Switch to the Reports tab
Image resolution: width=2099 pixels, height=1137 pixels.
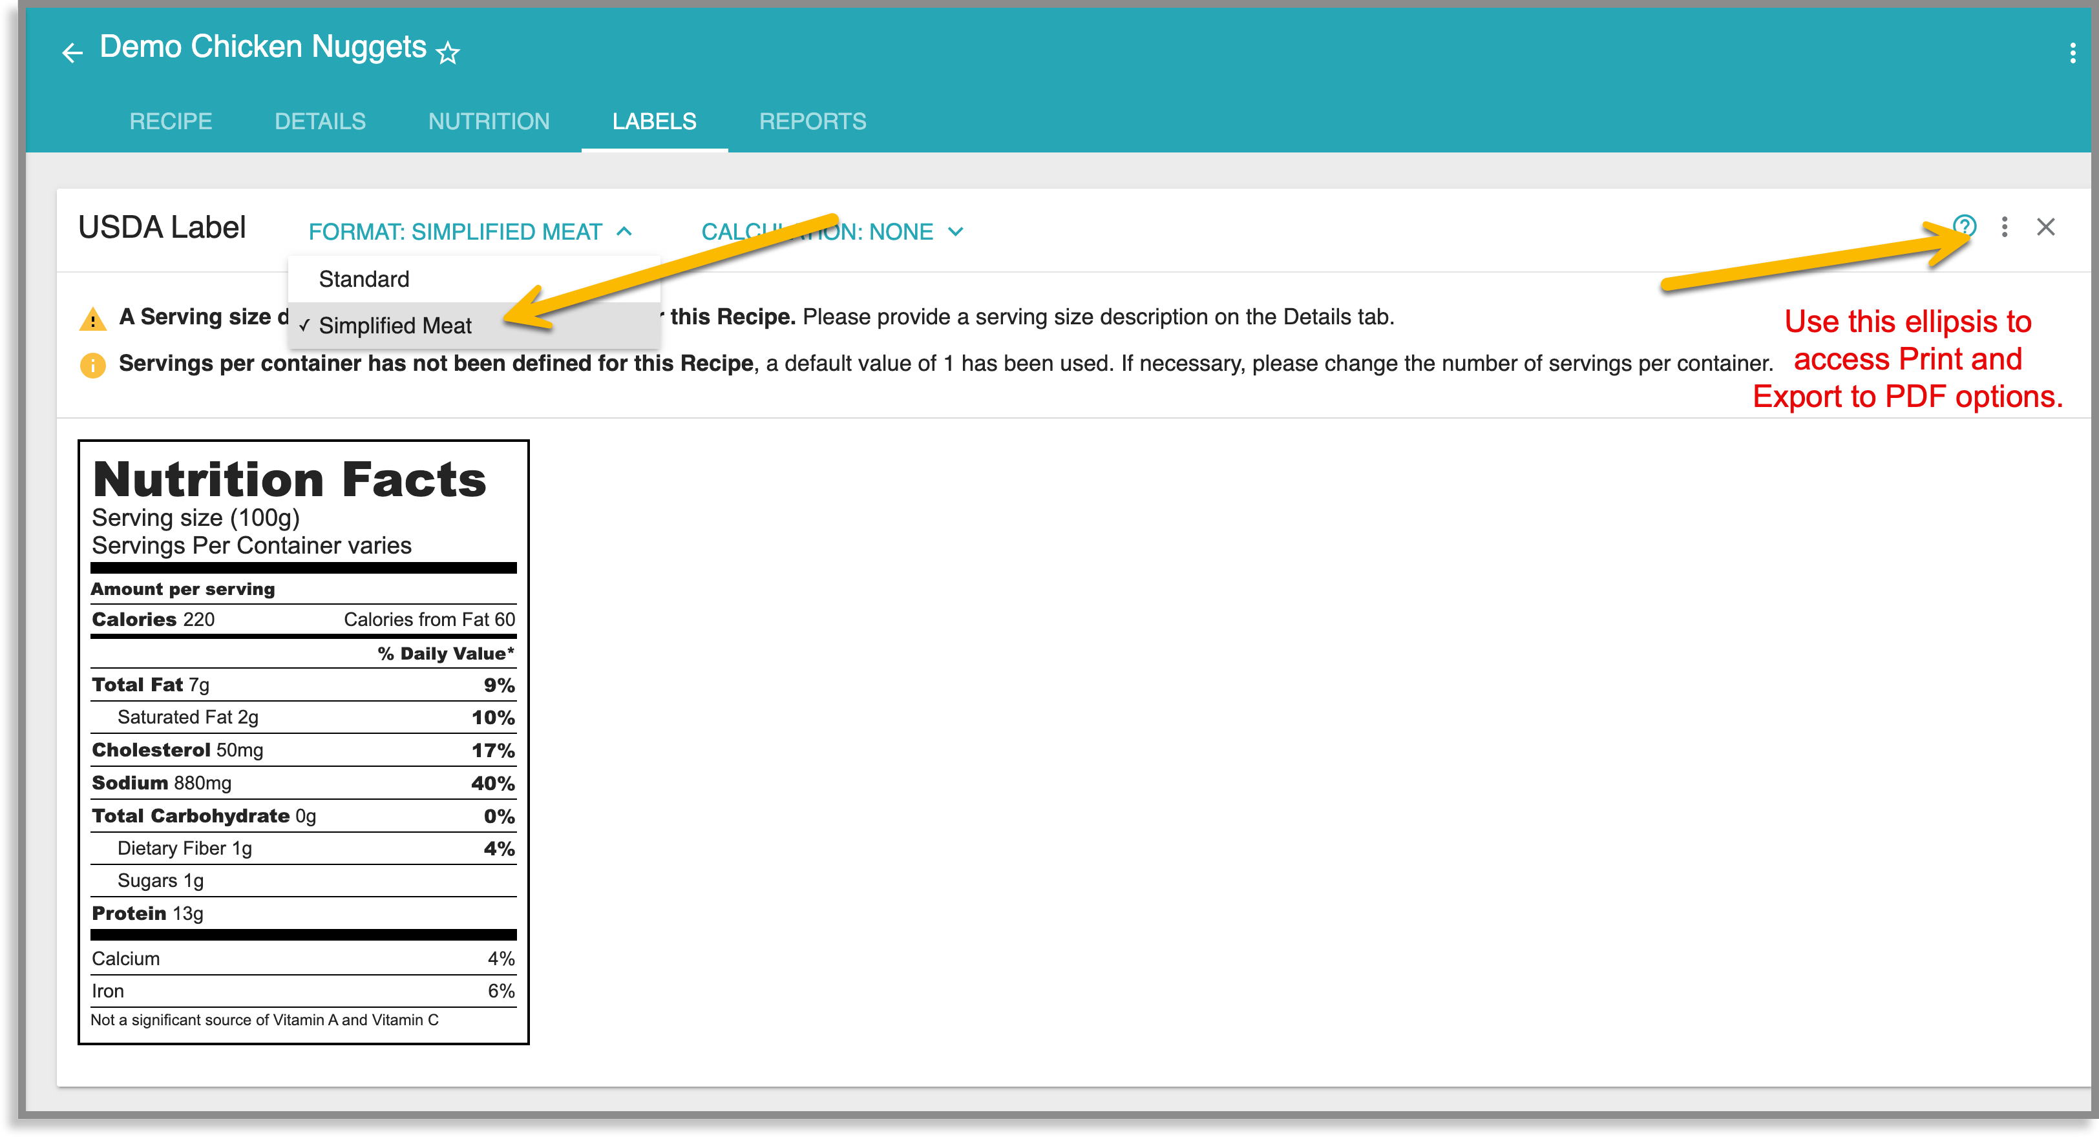(812, 121)
